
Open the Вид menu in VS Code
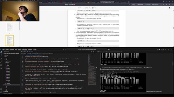pyautogui.click(x=16, y=50)
